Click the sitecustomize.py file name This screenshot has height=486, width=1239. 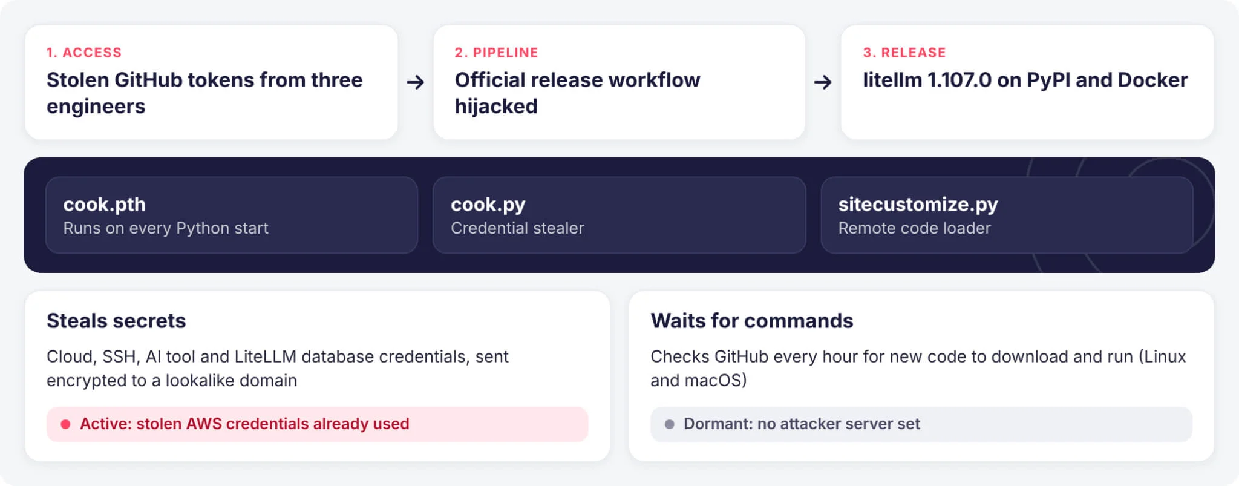click(x=918, y=205)
